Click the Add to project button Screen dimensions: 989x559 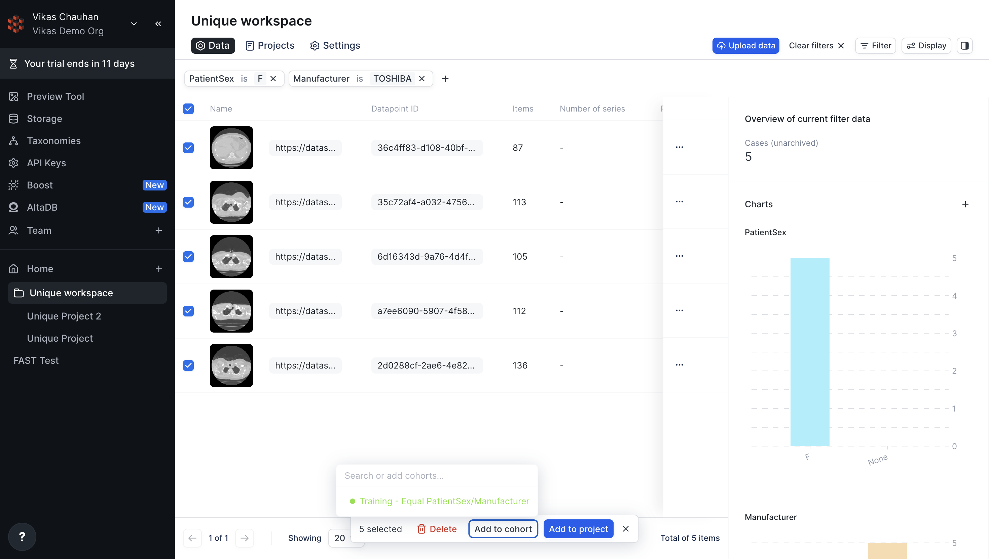click(x=578, y=529)
